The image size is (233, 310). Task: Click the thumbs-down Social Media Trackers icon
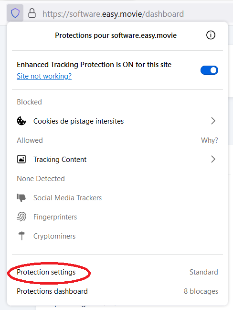[21, 198]
